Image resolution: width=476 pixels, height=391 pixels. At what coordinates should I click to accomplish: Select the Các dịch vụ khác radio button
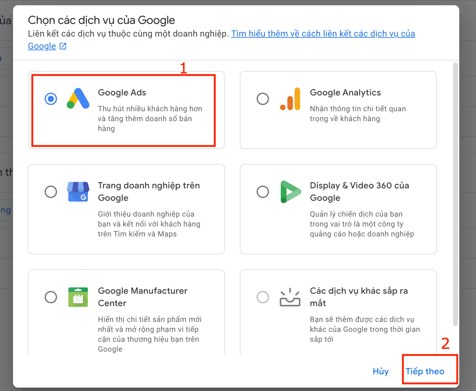(x=263, y=297)
